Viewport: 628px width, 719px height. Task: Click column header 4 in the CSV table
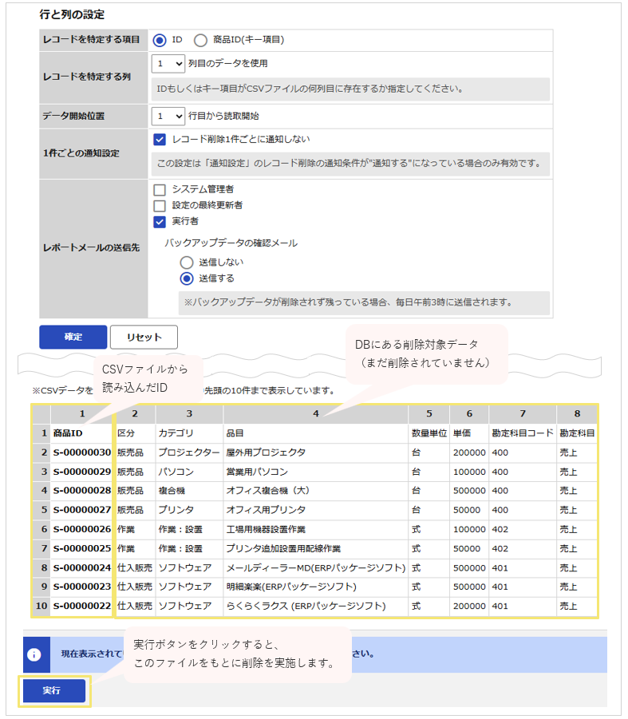pos(315,414)
